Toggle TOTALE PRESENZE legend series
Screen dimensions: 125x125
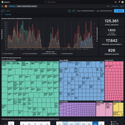[x=8, y=54]
